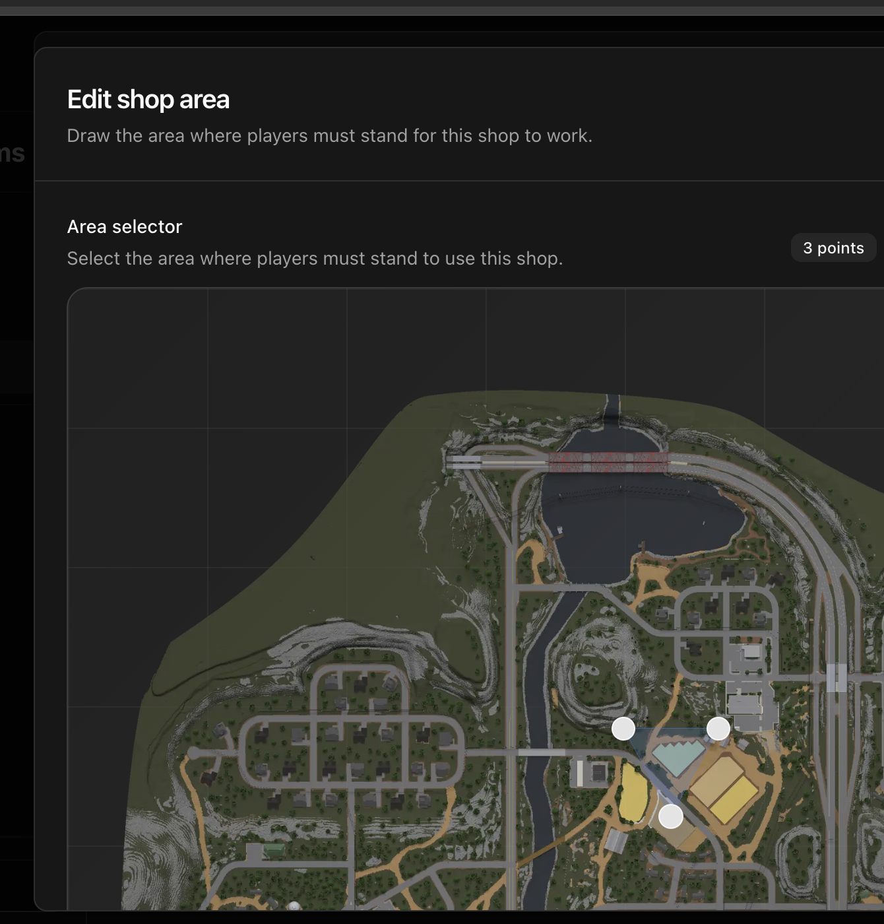Click the 'Draw the area where players must stand' description
Viewport: 884px width, 924px height.
point(330,135)
